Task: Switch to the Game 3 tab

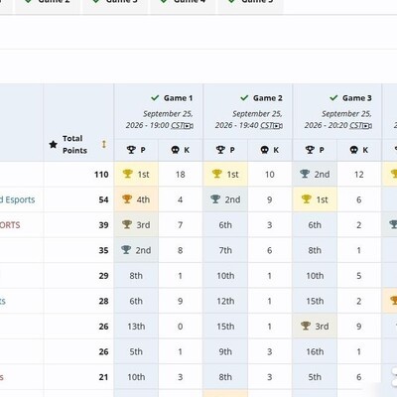Action: [115, 3]
